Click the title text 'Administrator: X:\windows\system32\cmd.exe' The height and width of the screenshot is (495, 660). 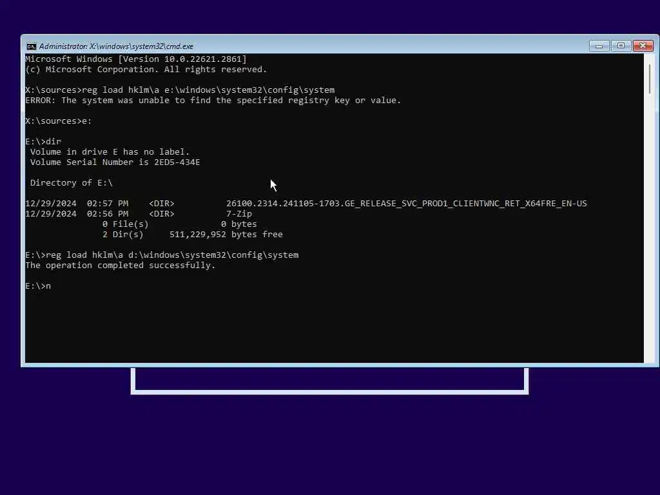click(x=116, y=46)
